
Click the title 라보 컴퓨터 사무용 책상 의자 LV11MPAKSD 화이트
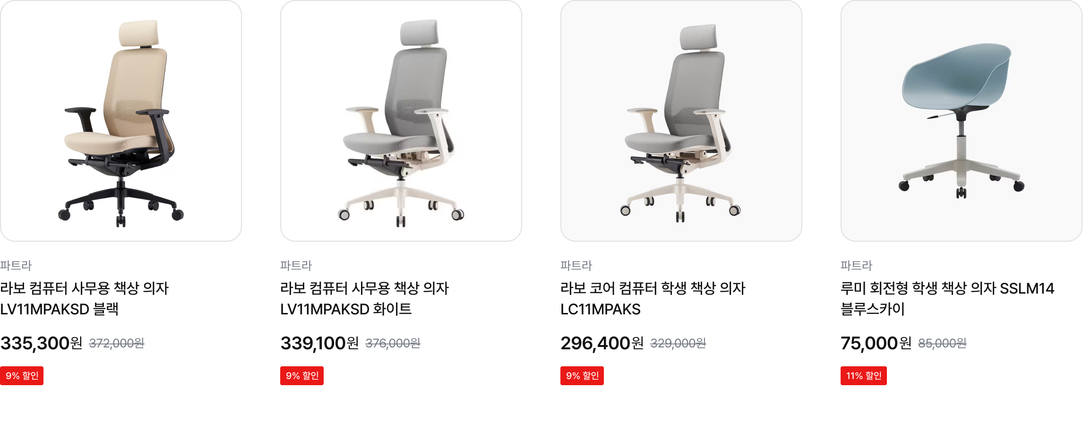coord(364,298)
